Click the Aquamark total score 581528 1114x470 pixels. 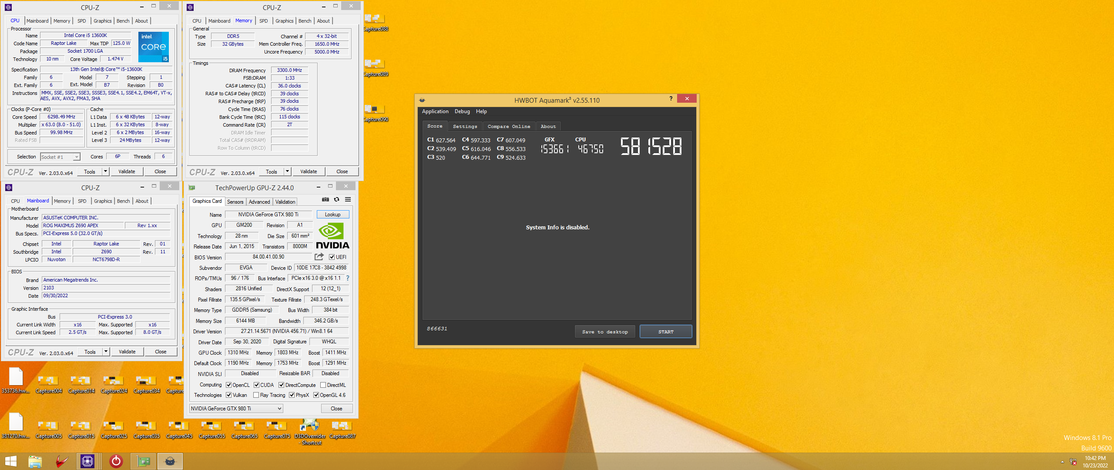[x=651, y=147]
